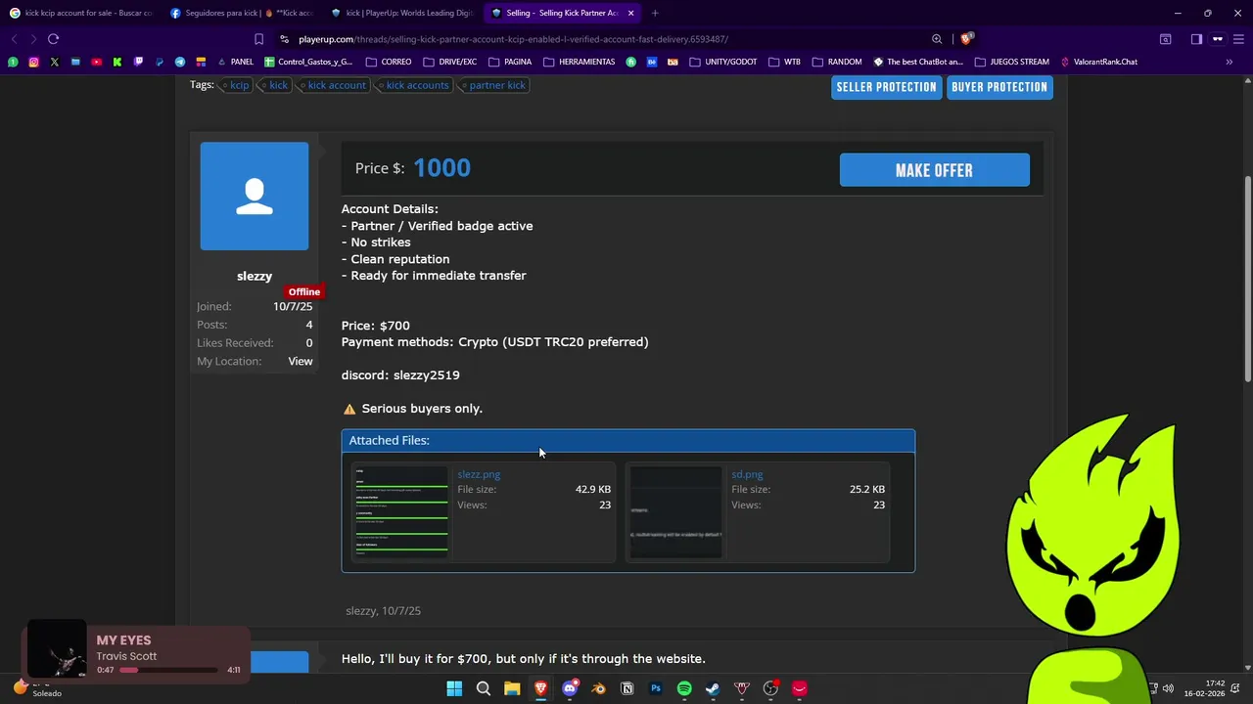Expand the DRIVE/EXC bookmark folder
1253x704 pixels.
click(x=449, y=62)
